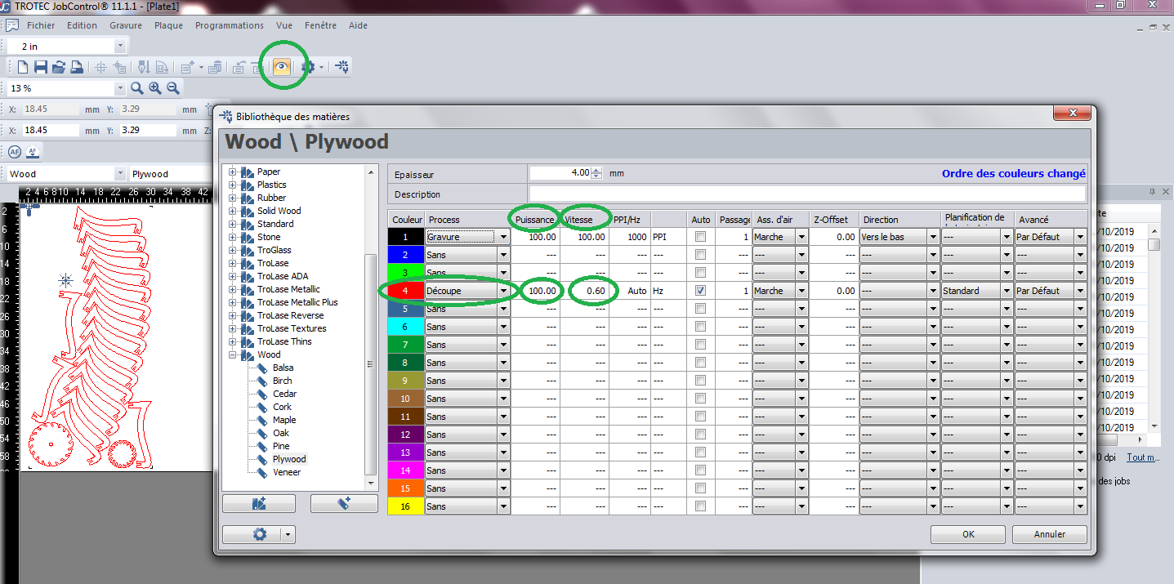
Task: Click the Zoom in magnifier icon
Action: click(155, 87)
